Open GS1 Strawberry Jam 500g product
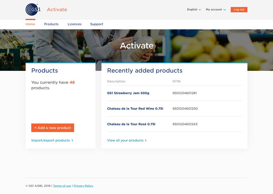 pyautogui.click(x=128, y=93)
